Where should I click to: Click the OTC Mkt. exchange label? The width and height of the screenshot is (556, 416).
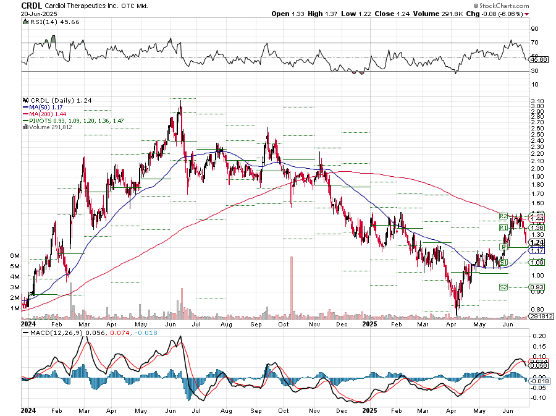coord(136,6)
